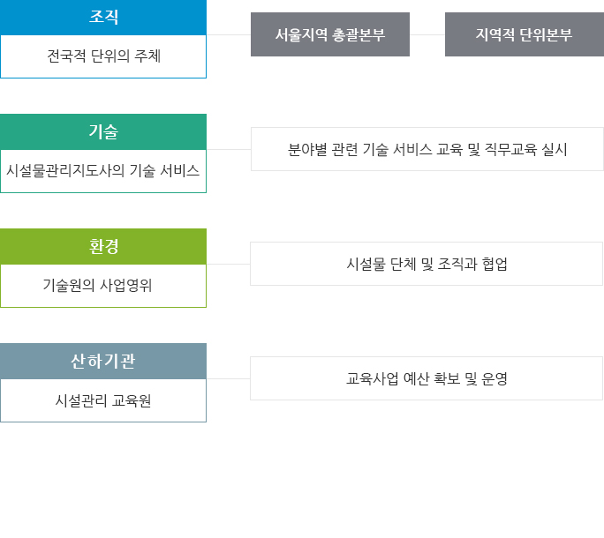Select 시설물관리지도사의 기술 서비스 box
This screenshot has width=604, height=538.
point(103,171)
